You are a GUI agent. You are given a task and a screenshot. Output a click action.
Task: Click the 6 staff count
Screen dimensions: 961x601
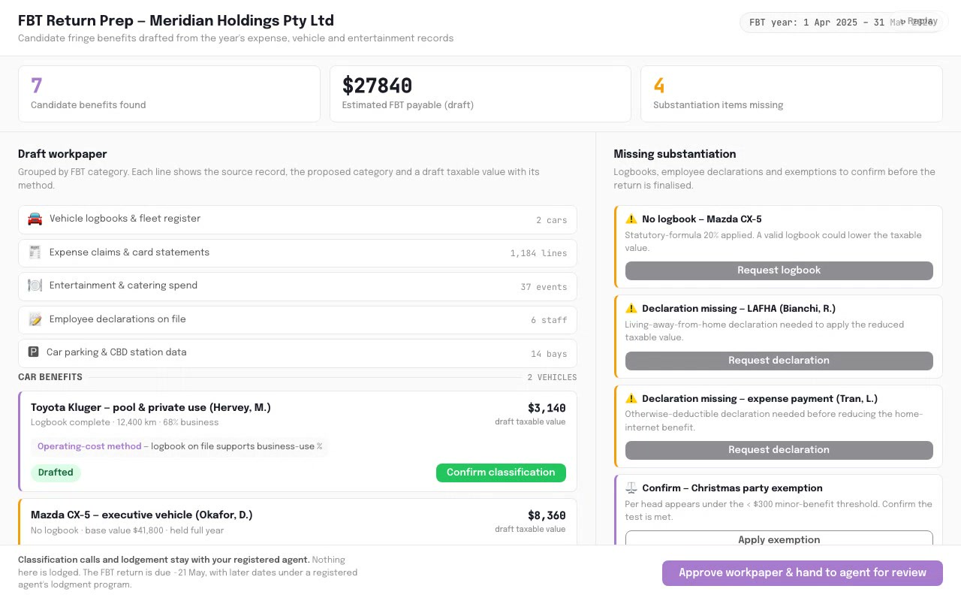pyautogui.click(x=549, y=321)
